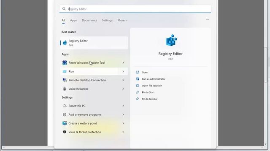Click scroll down arrow in background window
The height and width of the screenshot is (151, 270).
pos(266,144)
